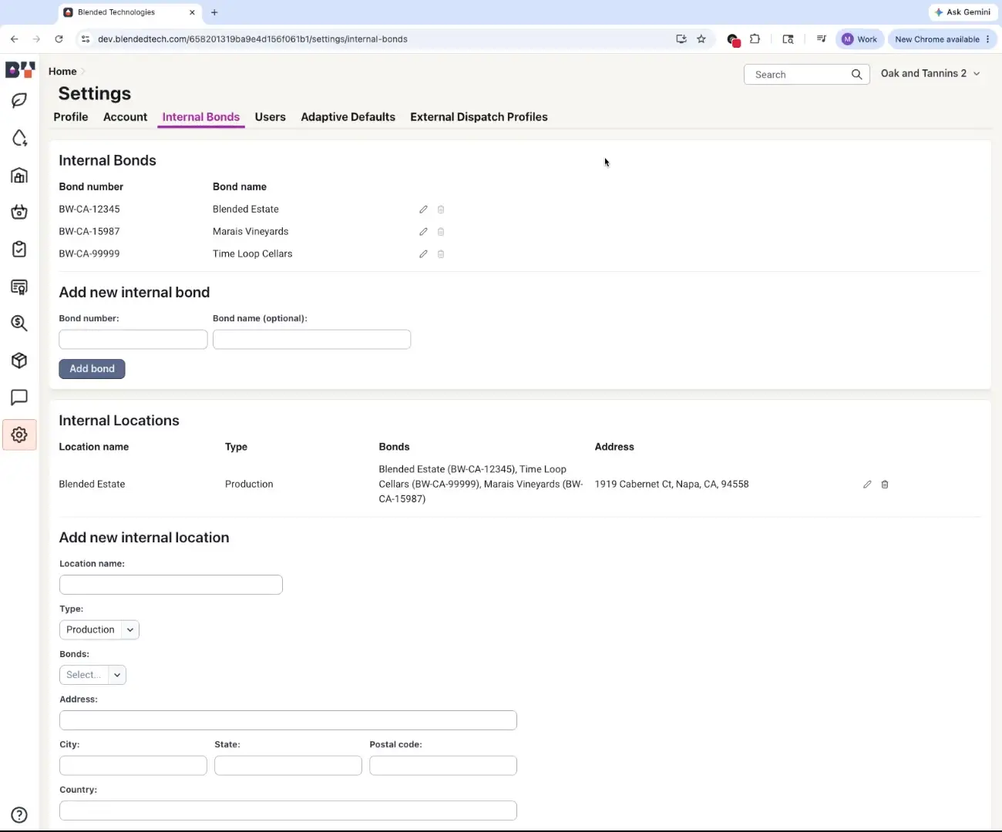The width and height of the screenshot is (1002, 832).
Task: Open the Work profile menu in Chrome
Action: tap(859, 39)
